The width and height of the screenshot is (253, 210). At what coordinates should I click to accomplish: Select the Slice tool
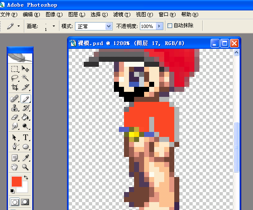click(25, 87)
